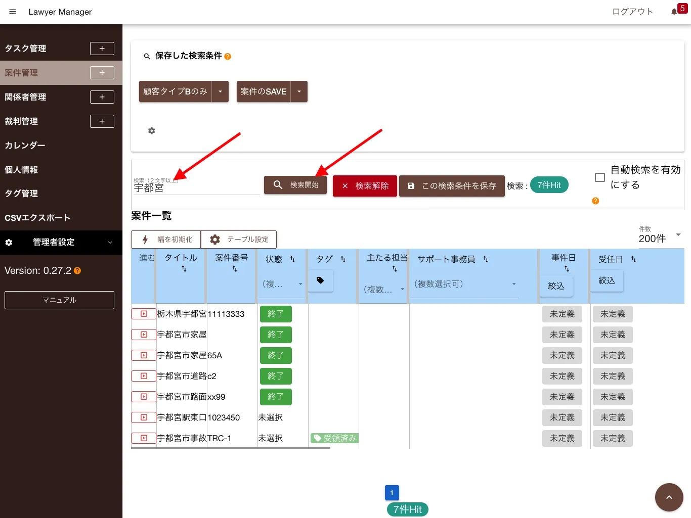
Task: Open 裁判管理 in sidebar
Action: click(21, 121)
